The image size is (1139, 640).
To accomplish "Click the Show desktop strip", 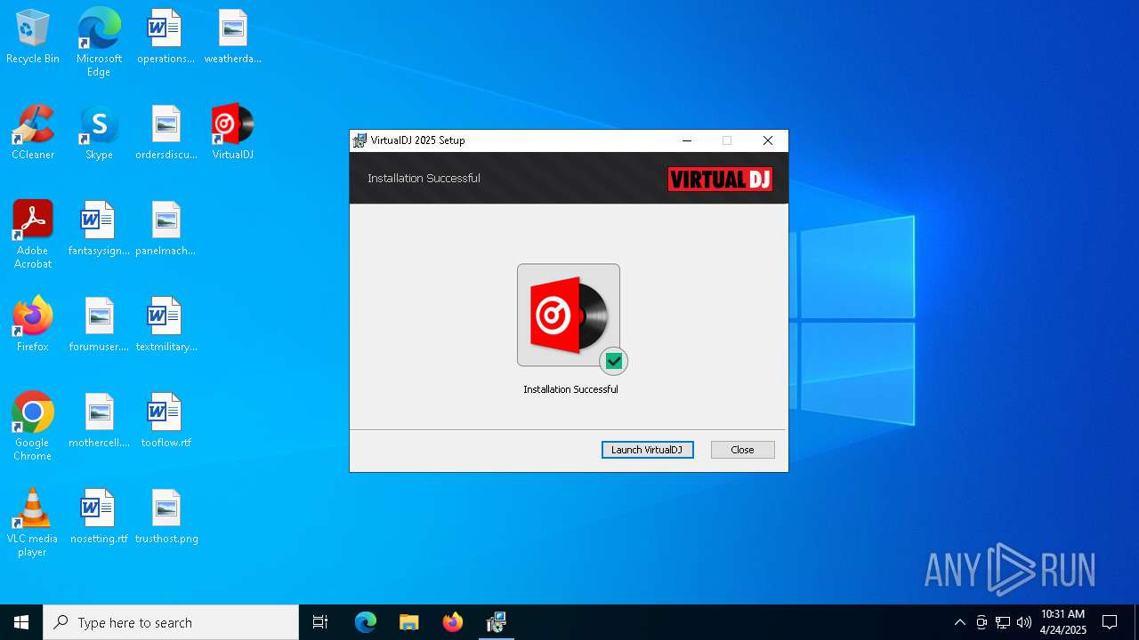I will (x=1136, y=622).
